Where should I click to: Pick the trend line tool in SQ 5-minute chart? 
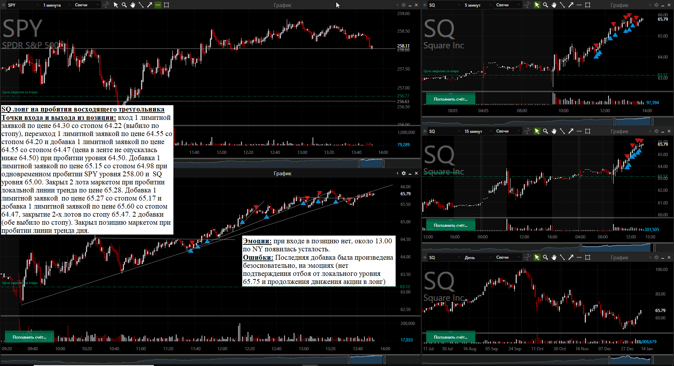562,5
